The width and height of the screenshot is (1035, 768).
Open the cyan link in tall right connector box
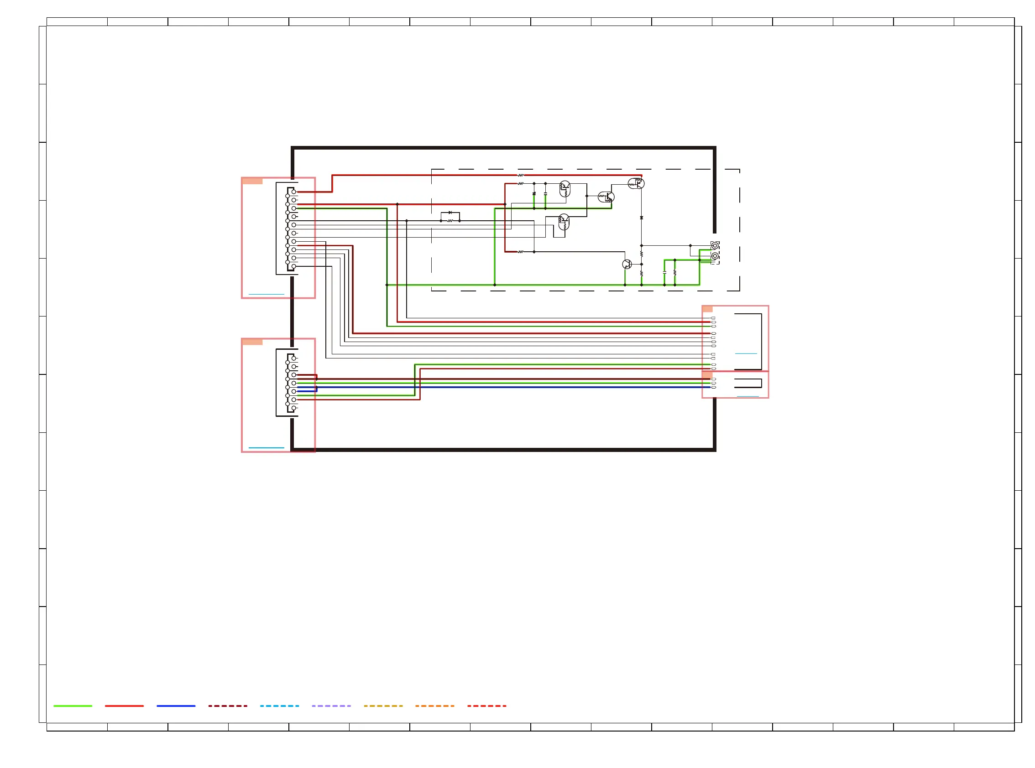pyautogui.click(x=746, y=353)
